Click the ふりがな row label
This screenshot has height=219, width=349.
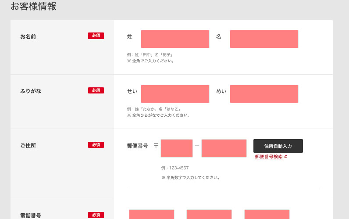(x=31, y=91)
